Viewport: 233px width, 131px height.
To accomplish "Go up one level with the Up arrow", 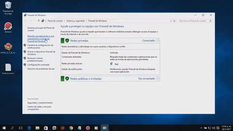I will [39, 21].
